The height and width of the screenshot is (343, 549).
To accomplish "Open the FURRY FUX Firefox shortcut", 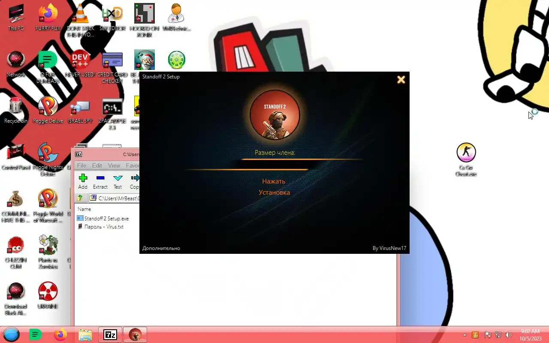I will (48, 18).
